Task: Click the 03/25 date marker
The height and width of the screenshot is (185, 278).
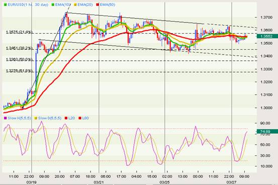Action: (x=164, y=182)
